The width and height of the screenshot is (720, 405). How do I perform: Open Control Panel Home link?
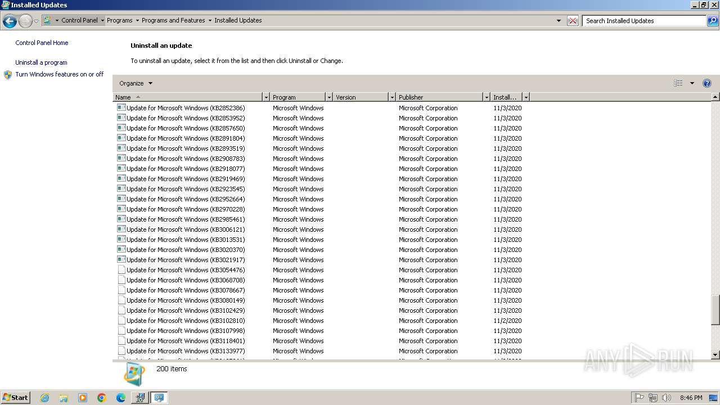(42, 43)
